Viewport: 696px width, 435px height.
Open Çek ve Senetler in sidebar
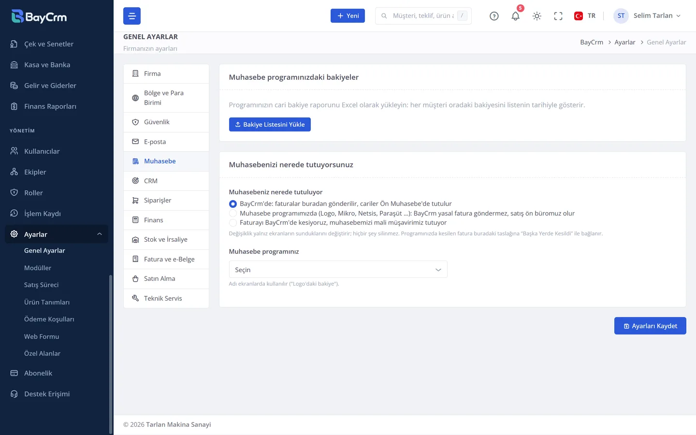coord(57,44)
